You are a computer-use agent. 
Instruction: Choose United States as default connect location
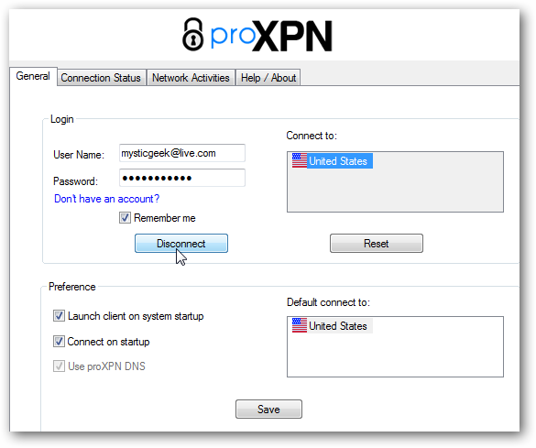[333, 325]
